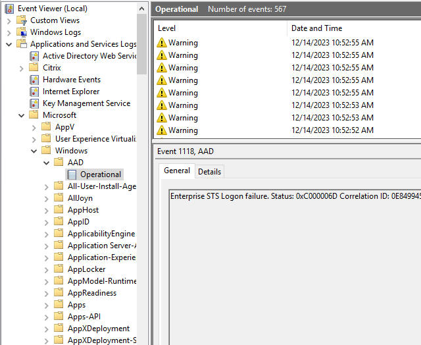Sort by Date and Time column header
421x345 pixels.
[316, 28]
